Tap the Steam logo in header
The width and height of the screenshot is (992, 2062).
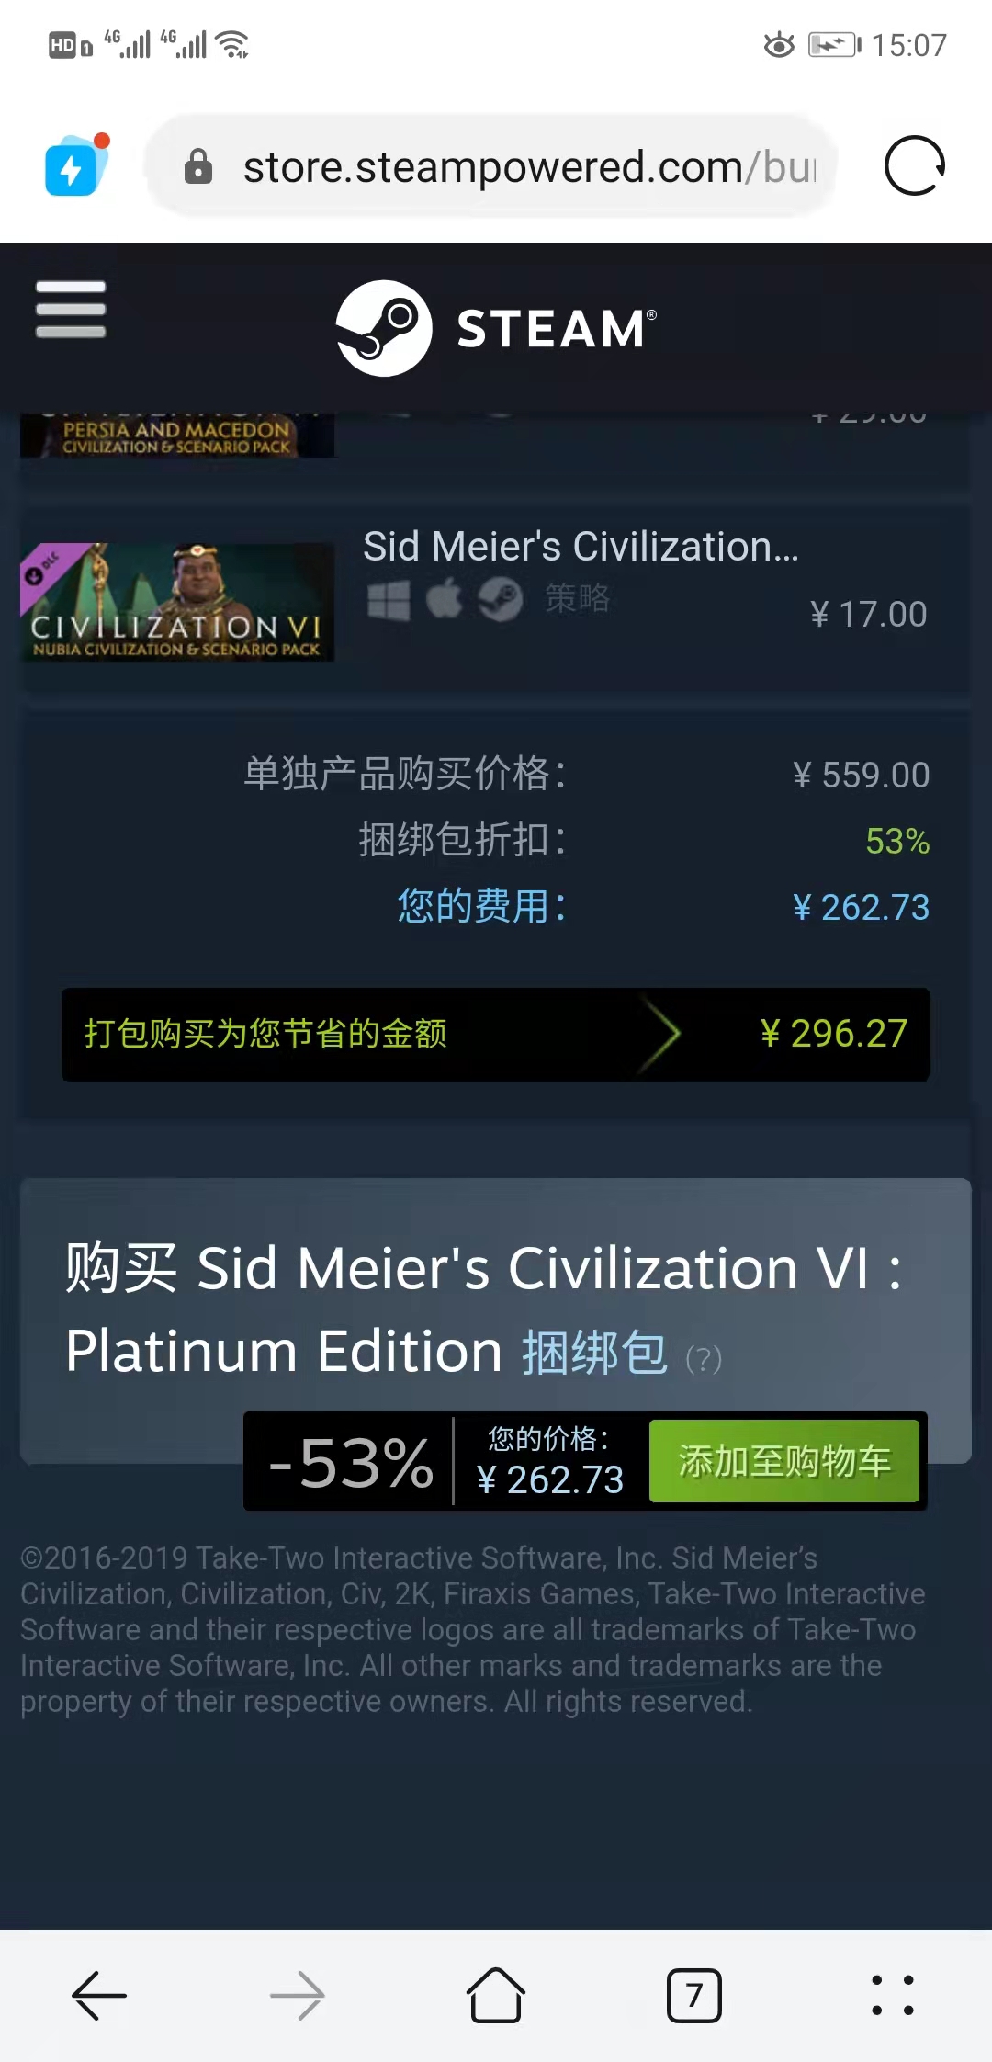[496, 328]
